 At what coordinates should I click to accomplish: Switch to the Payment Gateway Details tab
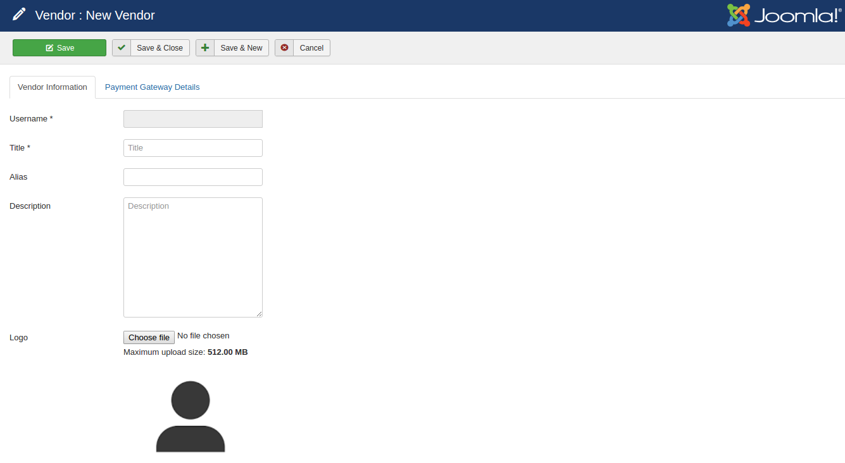click(x=152, y=87)
